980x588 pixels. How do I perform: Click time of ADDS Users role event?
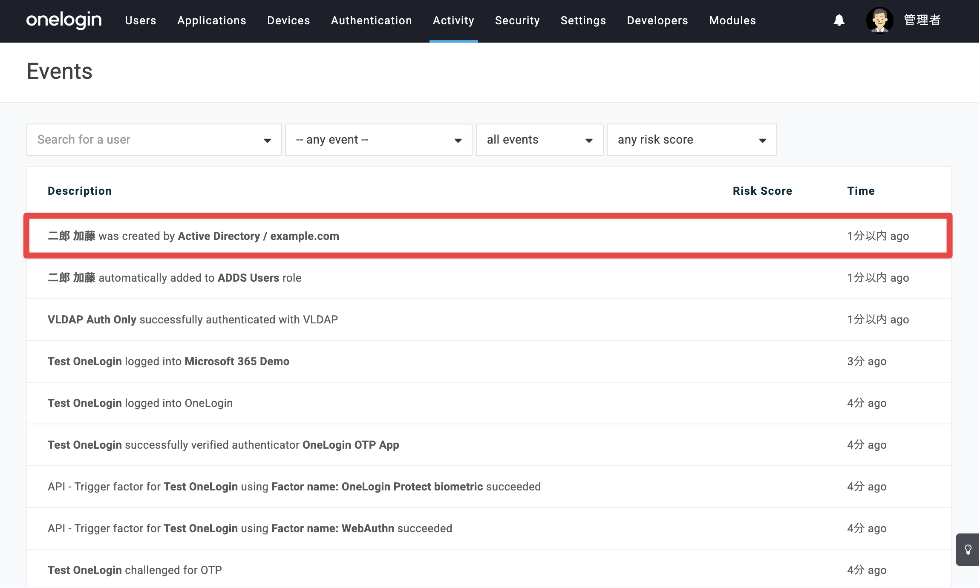[878, 278]
